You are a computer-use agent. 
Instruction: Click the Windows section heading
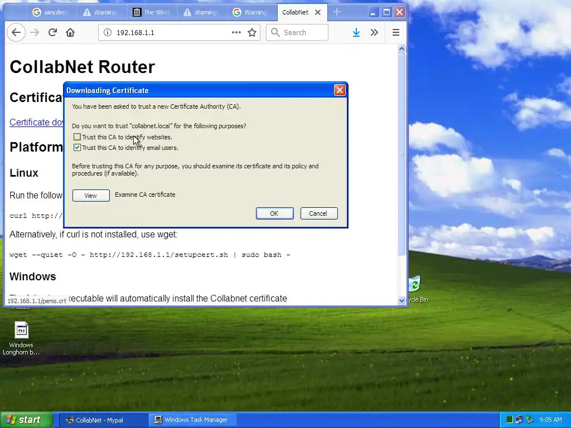(33, 276)
